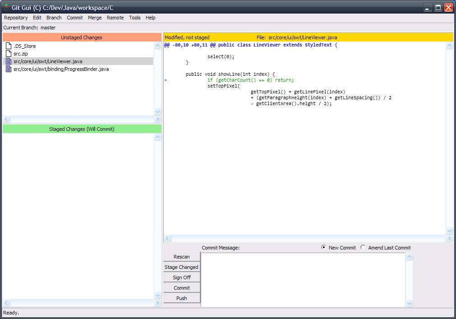Click the left arrow of Staged Changes horizontal scrollbar

pyautogui.click(x=6, y=303)
